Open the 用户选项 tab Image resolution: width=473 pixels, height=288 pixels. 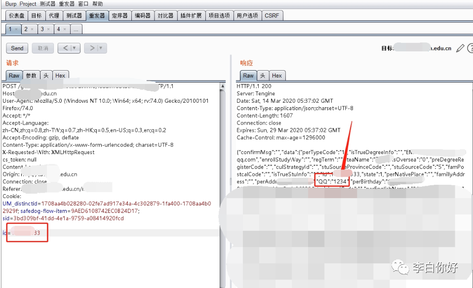point(247,15)
